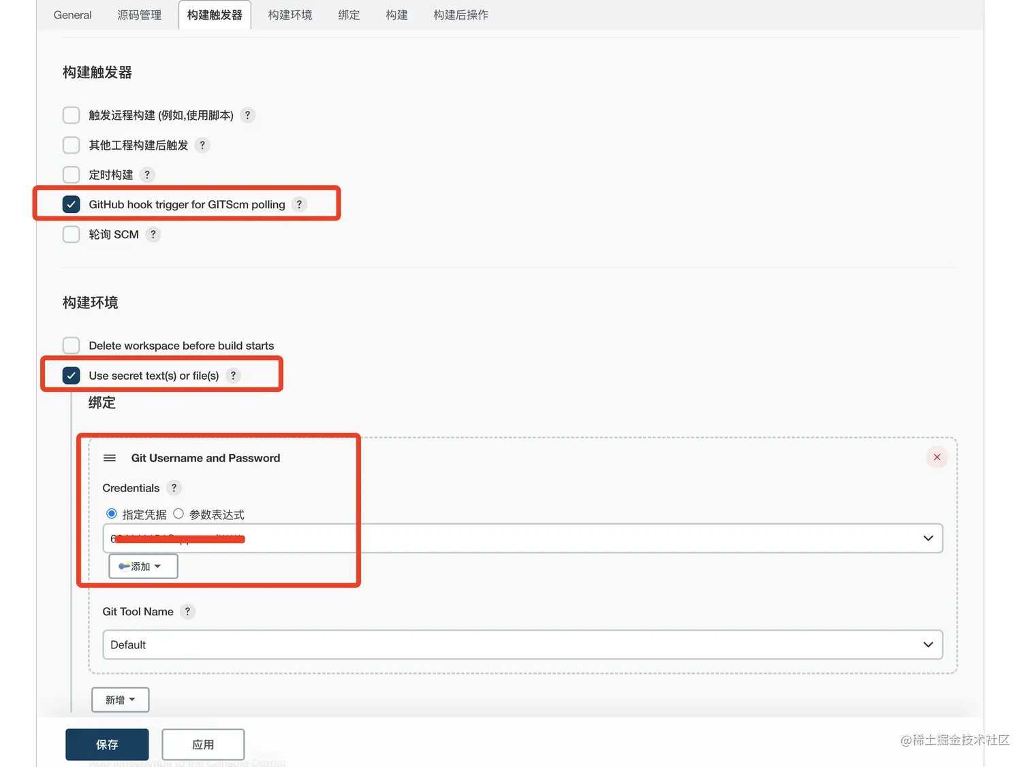Switch to 构建后操作 tab
1030x767 pixels.
pos(461,15)
